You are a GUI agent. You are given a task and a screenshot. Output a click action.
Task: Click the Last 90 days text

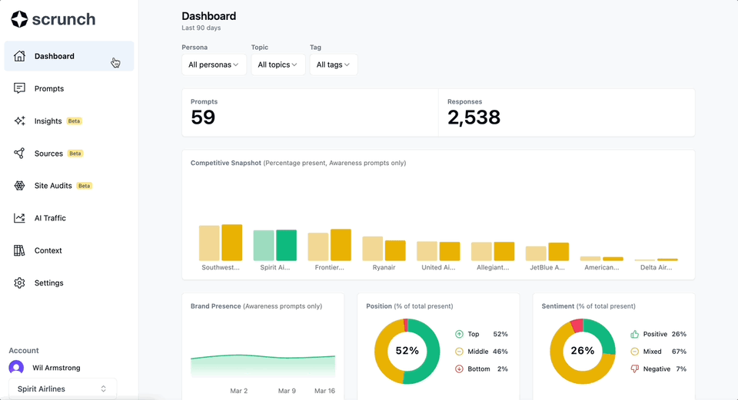(x=201, y=28)
